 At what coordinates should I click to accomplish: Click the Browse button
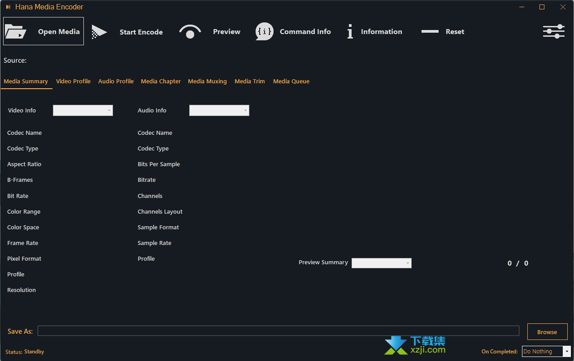click(x=547, y=332)
